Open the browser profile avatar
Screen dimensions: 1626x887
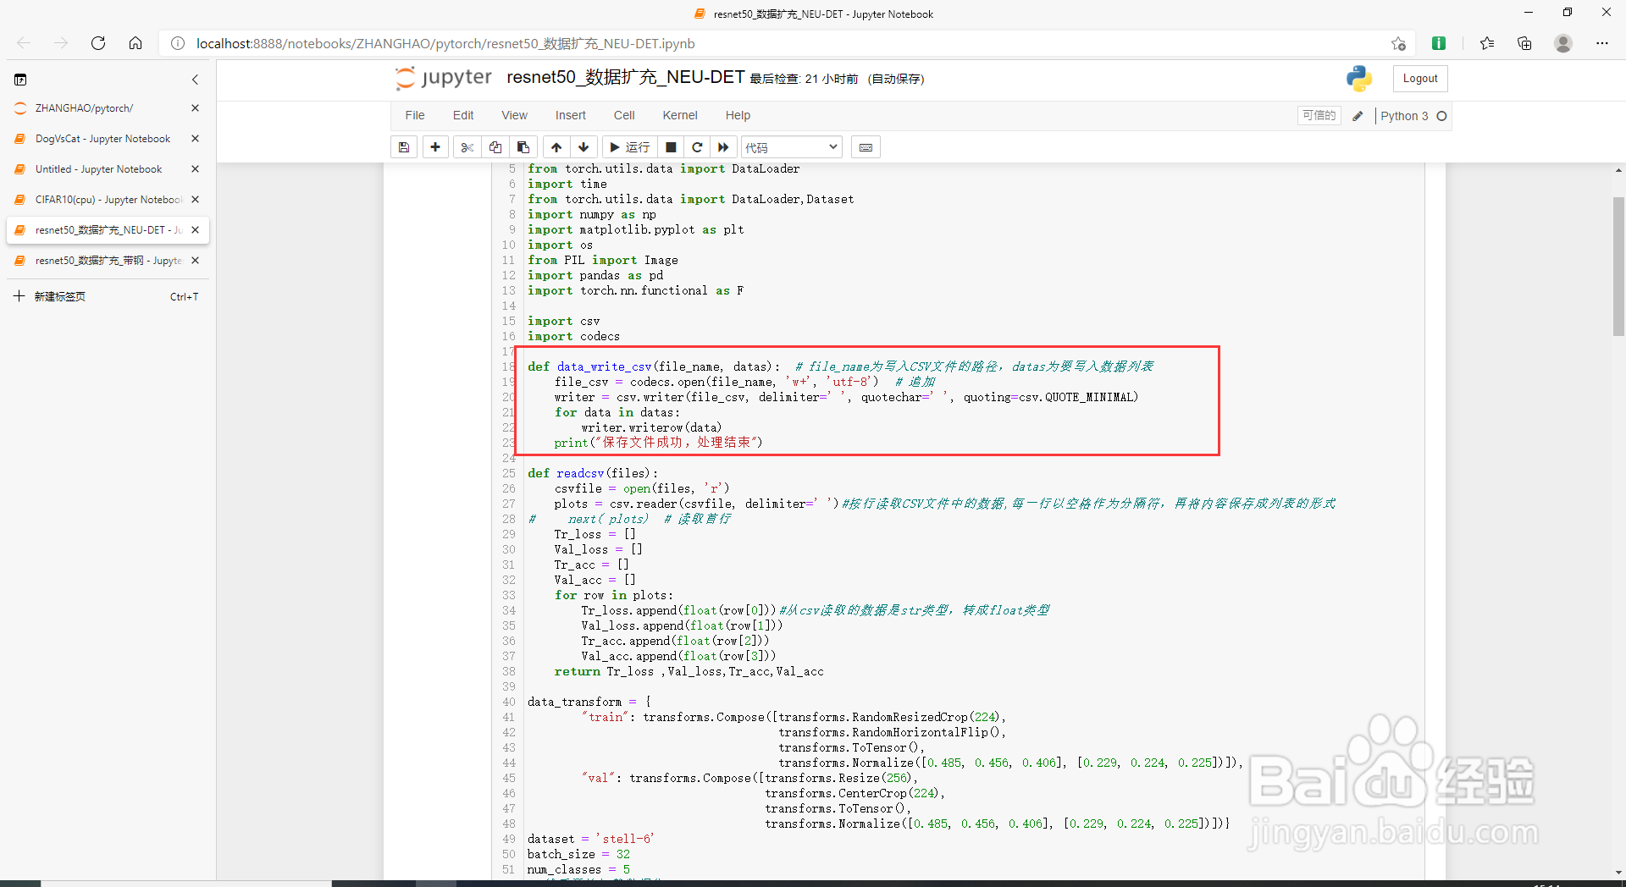[1563, 43]
